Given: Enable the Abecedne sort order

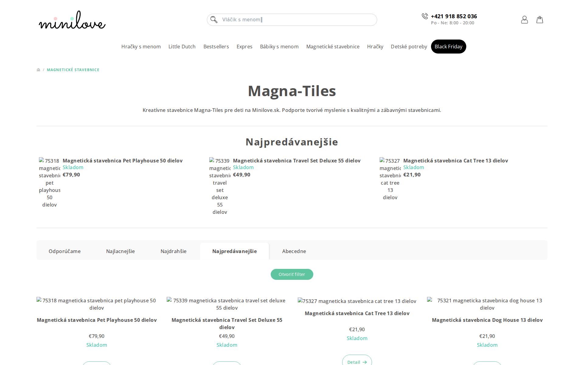Looking at the screenshot, I should (294, 251).
